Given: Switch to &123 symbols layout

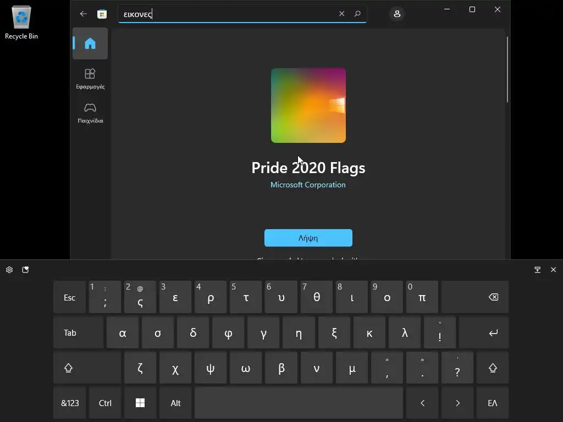Looking at the screenshot, I should 70,403.
